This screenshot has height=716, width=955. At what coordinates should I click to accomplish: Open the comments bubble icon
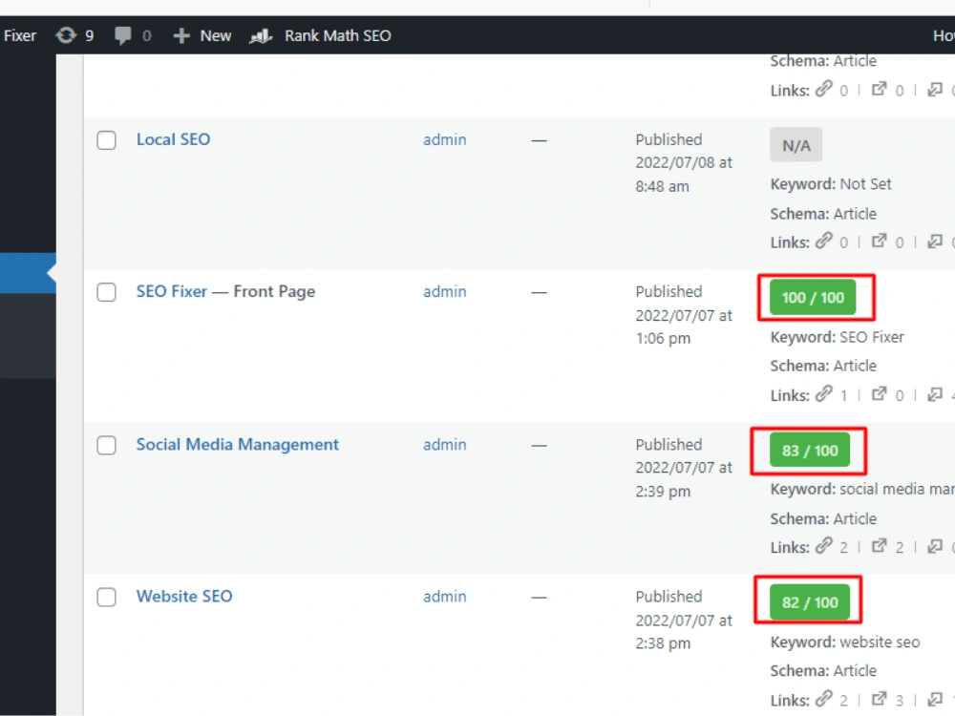point(122,35)
